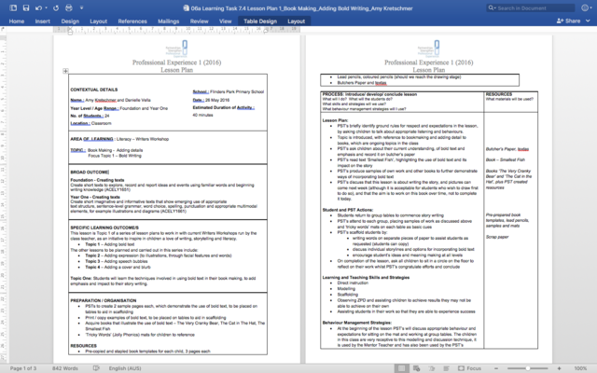
Task: Click the Page 1 of 3 indicator
Action: (23, 368)
